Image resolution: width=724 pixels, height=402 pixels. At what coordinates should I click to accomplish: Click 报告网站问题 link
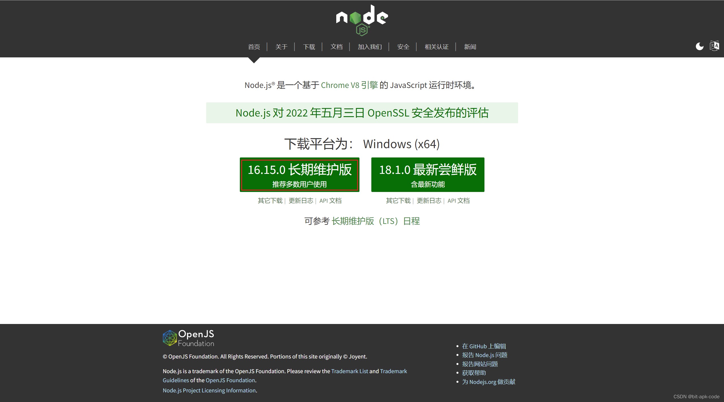pyautogui.click(x=480, y=364)
